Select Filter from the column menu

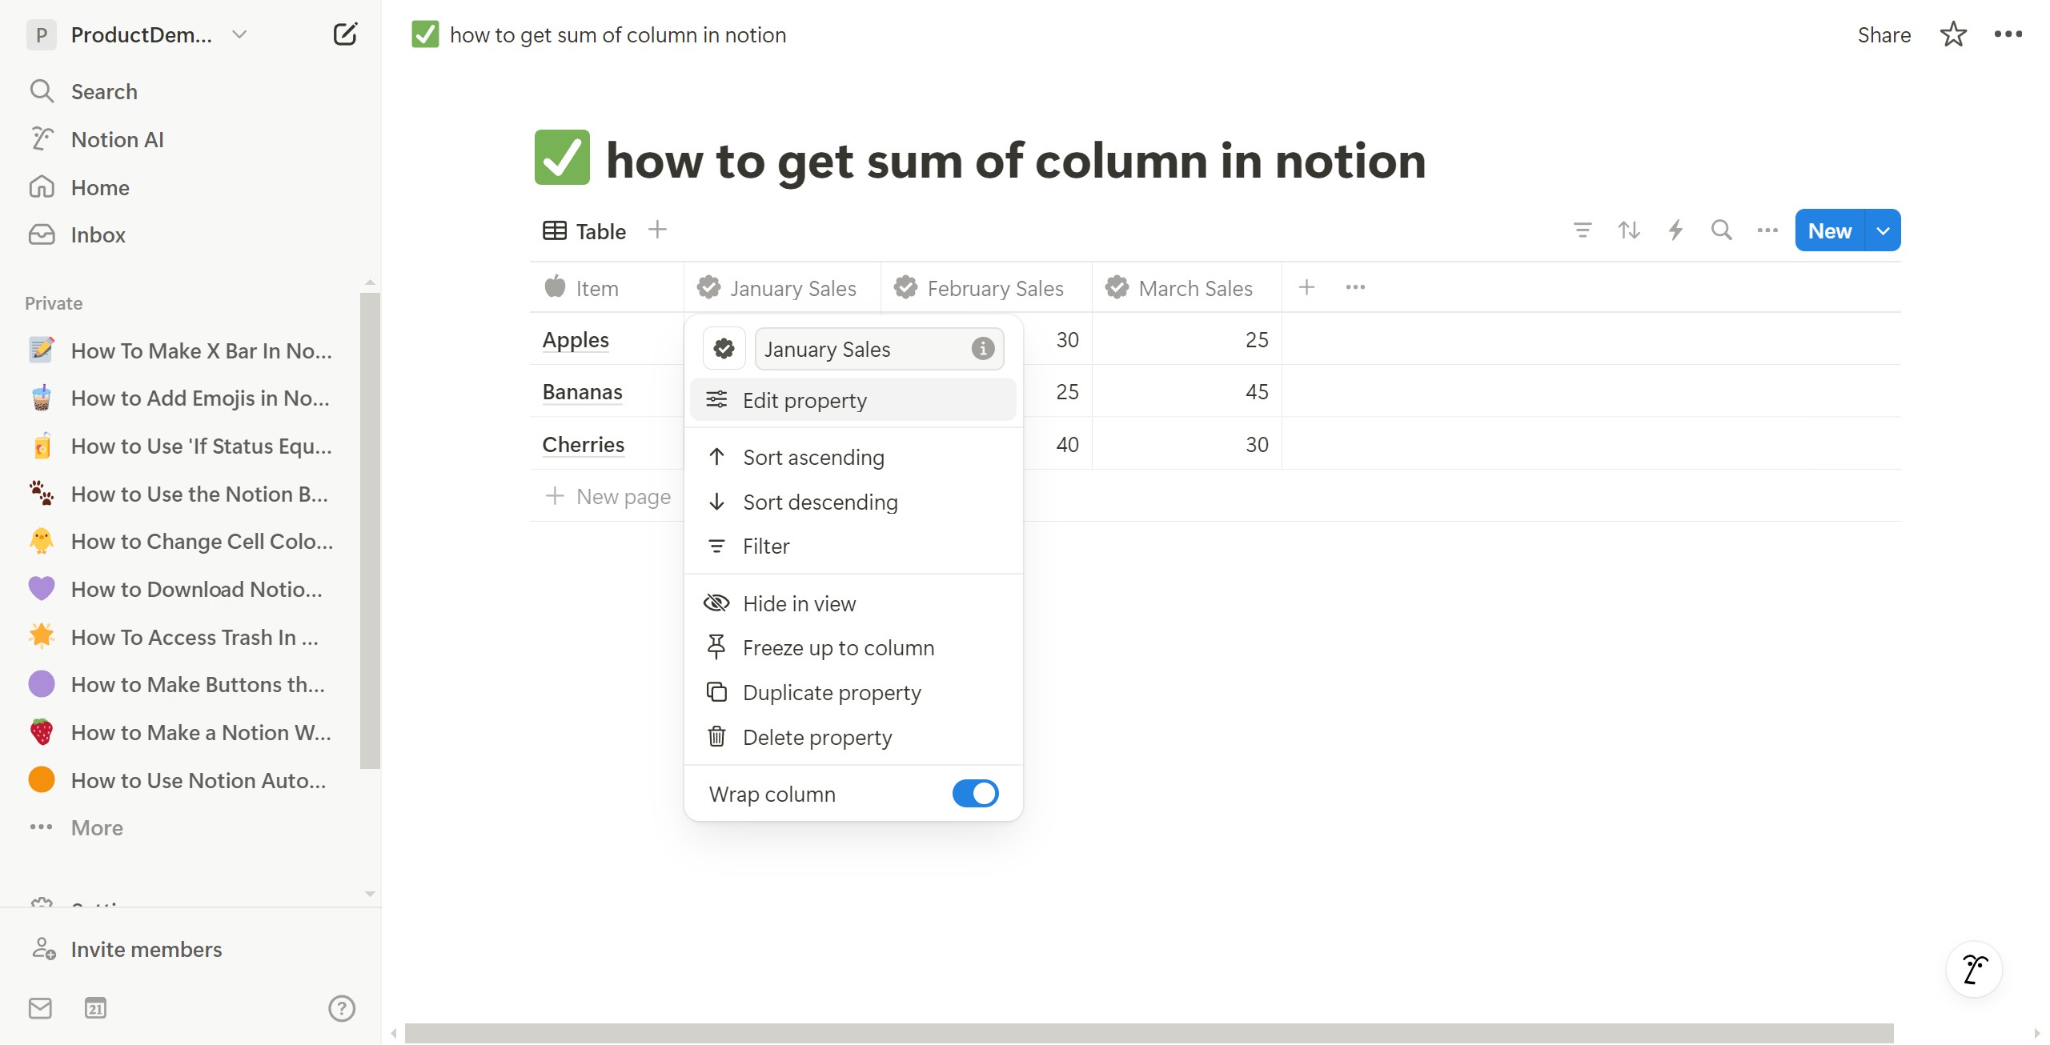click(x=852, y=546)
